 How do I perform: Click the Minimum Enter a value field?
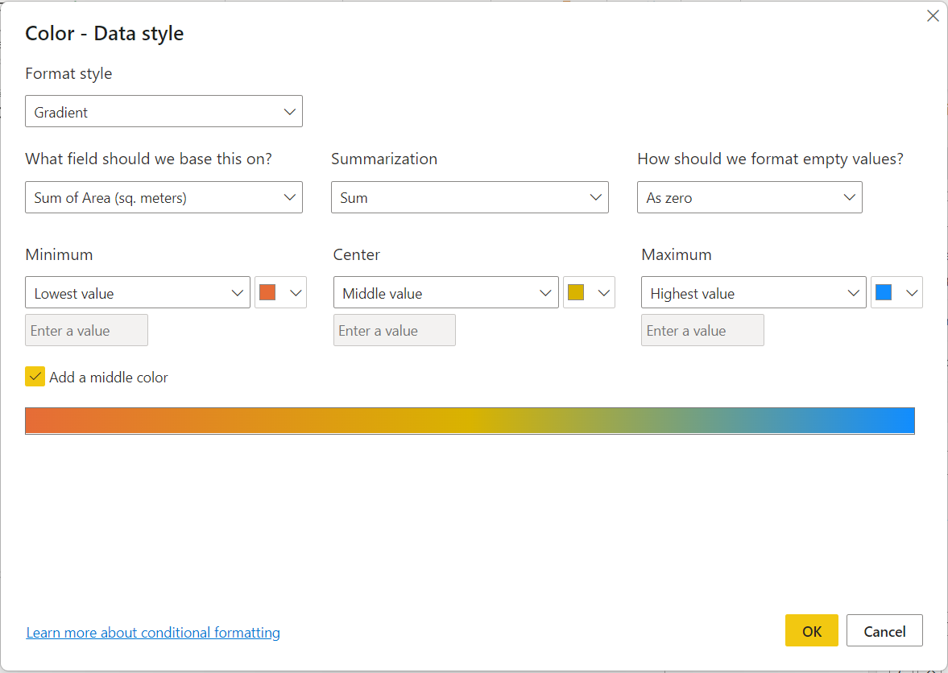(x=85, y=330)
